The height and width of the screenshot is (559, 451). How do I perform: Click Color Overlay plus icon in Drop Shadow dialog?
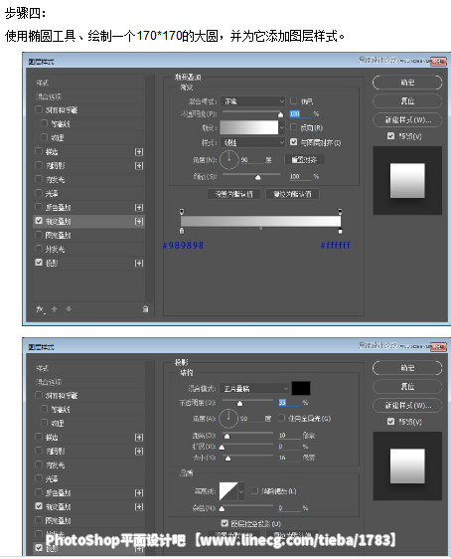coord(139,493)
